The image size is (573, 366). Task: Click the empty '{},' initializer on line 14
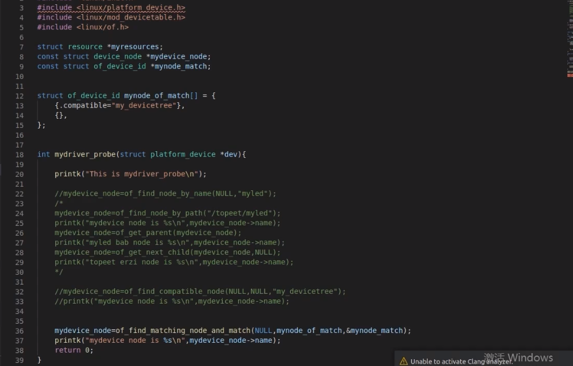(x=61, y=115)
